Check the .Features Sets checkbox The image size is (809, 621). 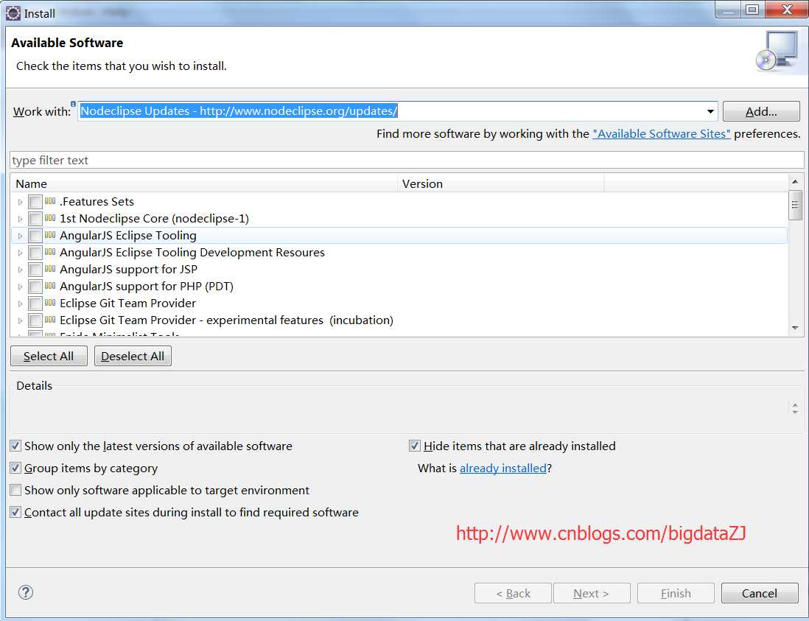[x=35, y=202]
